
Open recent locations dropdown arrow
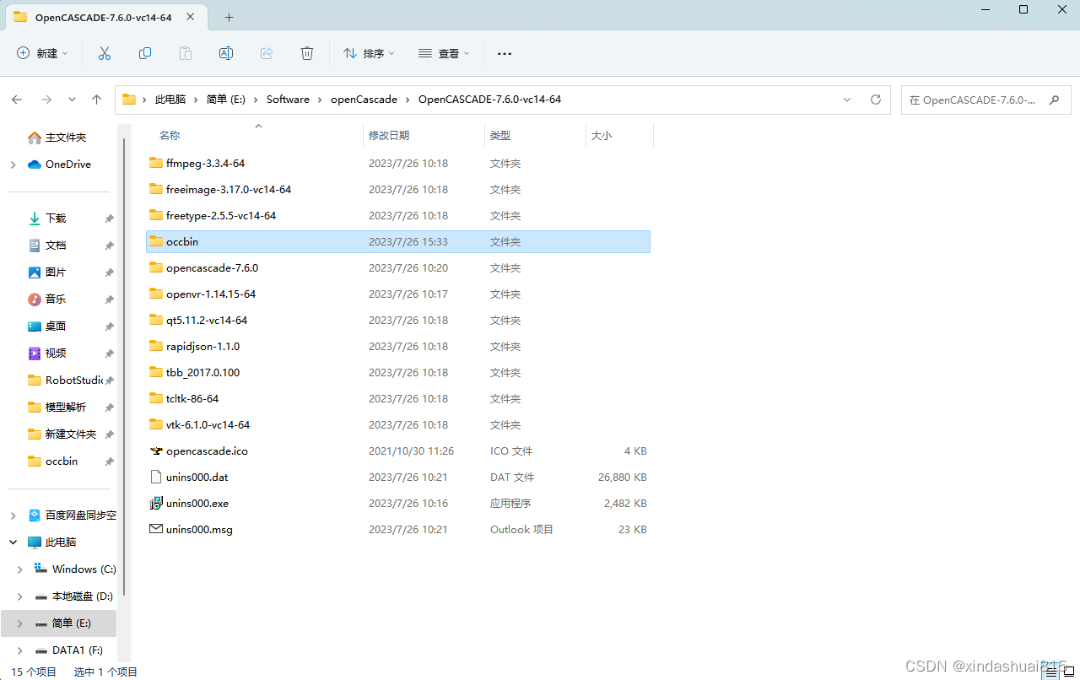pos(72,100)
